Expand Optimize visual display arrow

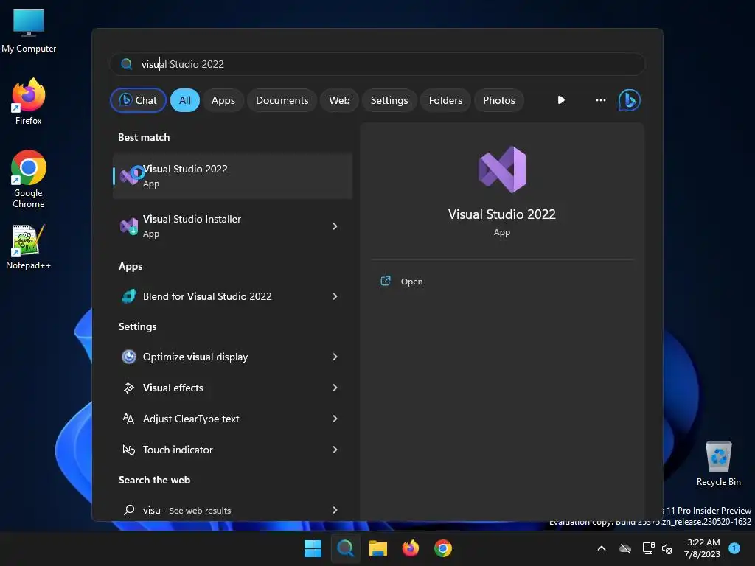(335, 357)
